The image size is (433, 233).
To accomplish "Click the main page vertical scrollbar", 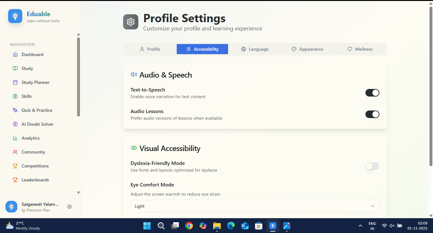I will (430, 85).
